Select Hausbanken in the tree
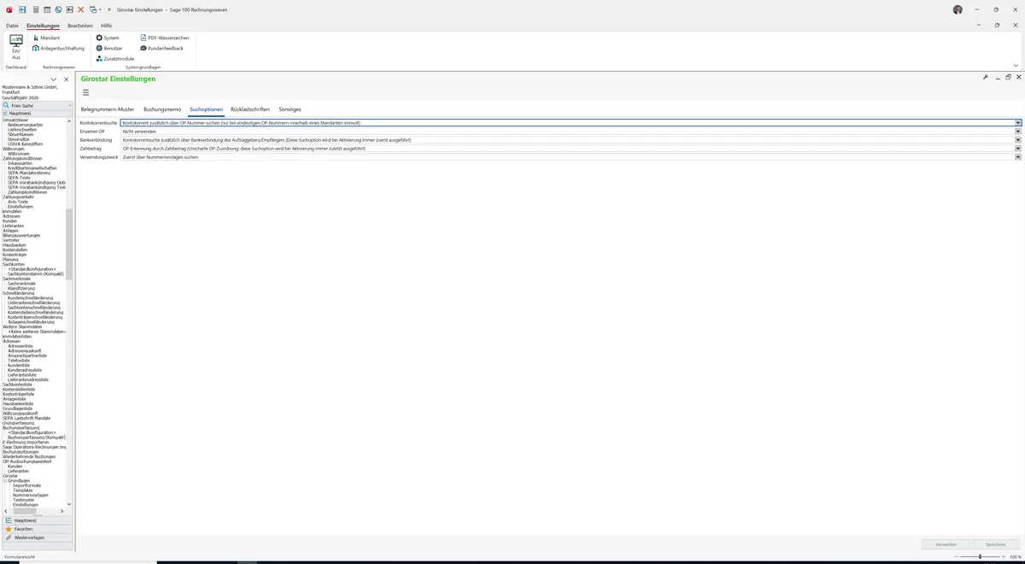Screen dimensions: 1025x564 pos(14,245)
